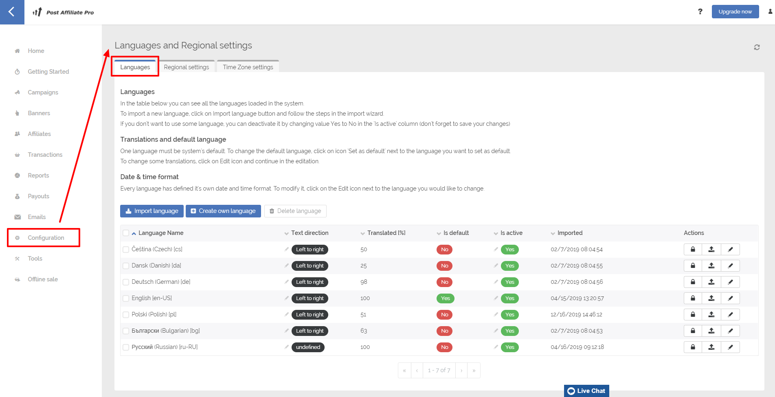
Task: Click the upload icon for Dansk row
Action: pyautogui.click(x=711, y=265)
